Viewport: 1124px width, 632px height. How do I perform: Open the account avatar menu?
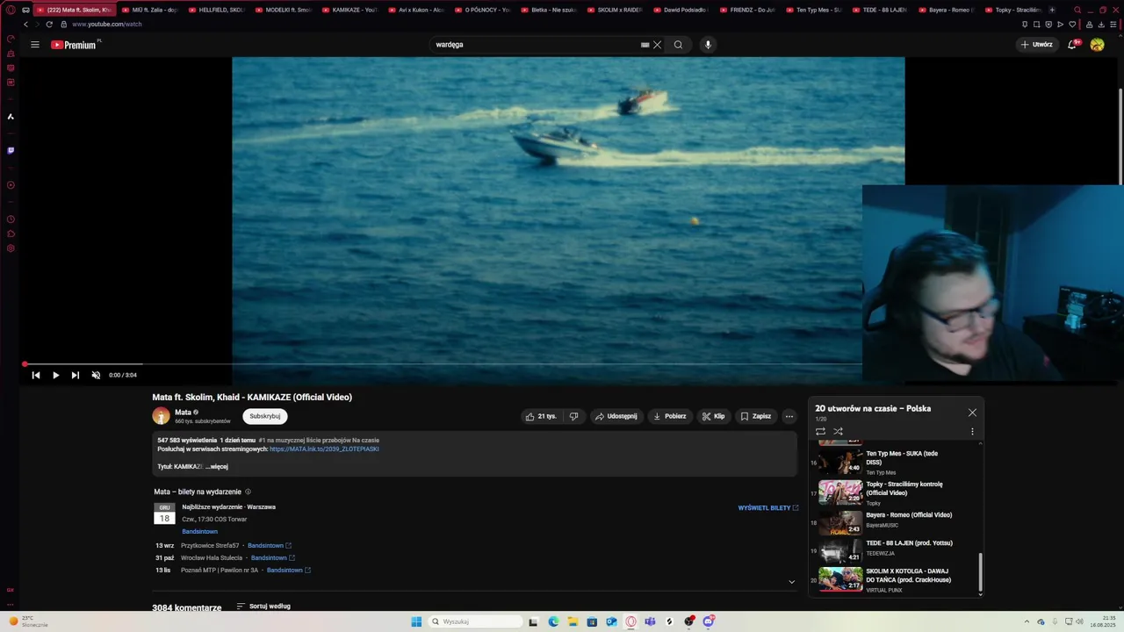[x=1097, y=45]
